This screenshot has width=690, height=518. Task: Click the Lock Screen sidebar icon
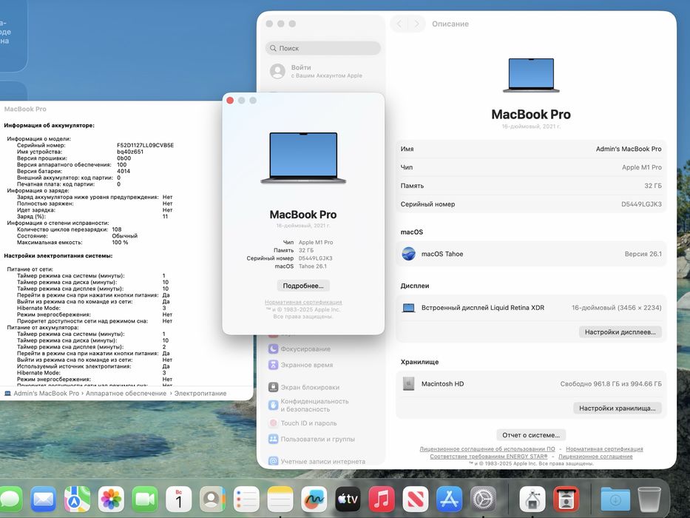click(x=274, y=387)
